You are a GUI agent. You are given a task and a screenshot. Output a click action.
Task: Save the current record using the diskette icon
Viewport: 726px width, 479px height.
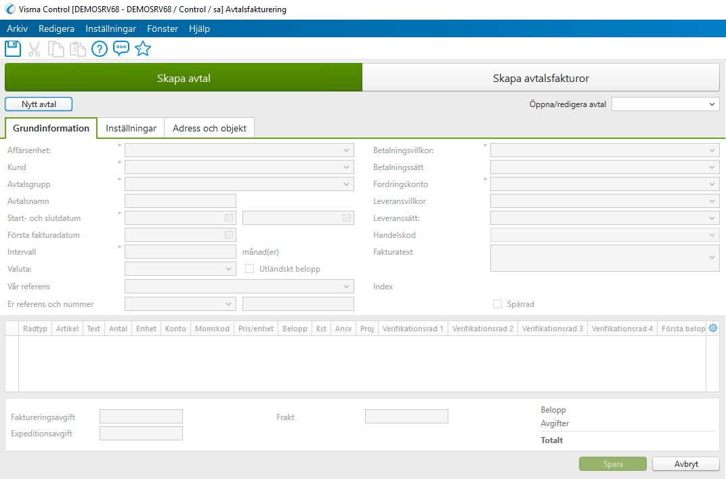[x=12, y=48]
